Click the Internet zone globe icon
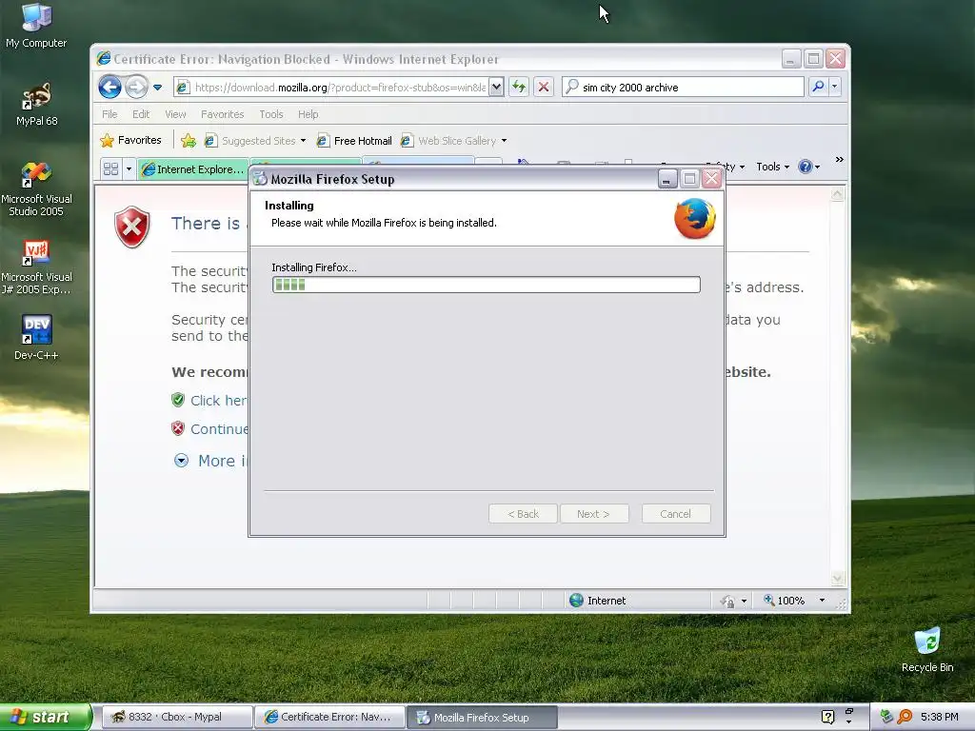Image resolution: width=975 pixels, height=731 pixels. 576,601
